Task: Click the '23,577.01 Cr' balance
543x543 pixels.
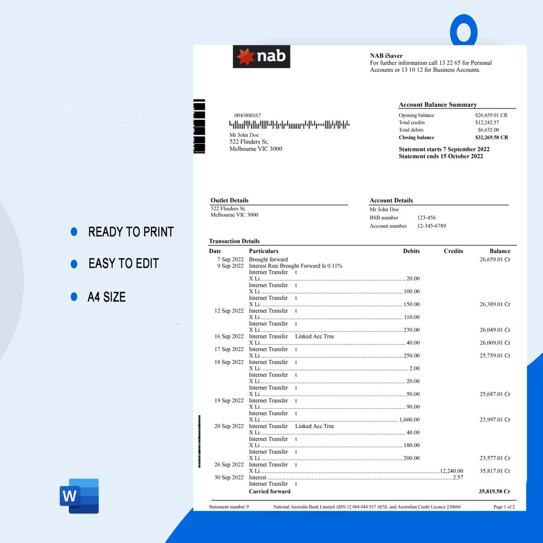Action: [495, 458]
